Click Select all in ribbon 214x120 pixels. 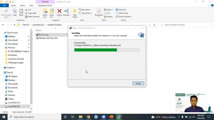pos(121,10)
